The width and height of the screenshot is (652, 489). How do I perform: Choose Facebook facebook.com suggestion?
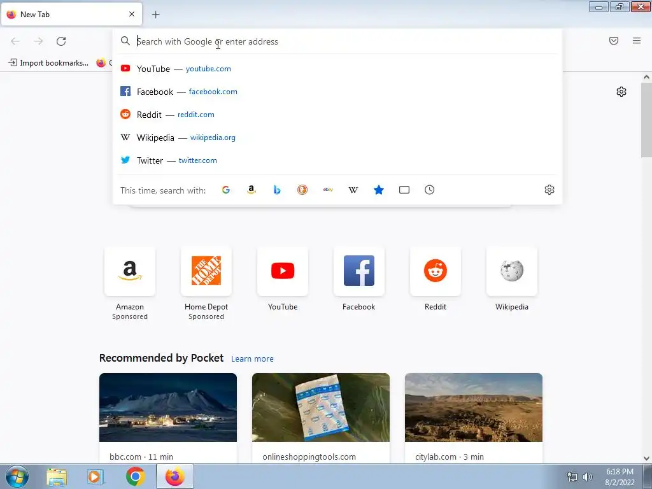tap(337, 92)
